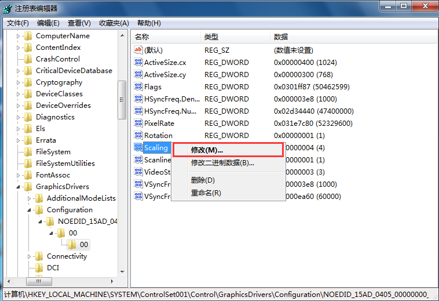Click the Diagnostics folder icon
The width and height of the screenshot is (439, 301).
[x=28, y=117]
